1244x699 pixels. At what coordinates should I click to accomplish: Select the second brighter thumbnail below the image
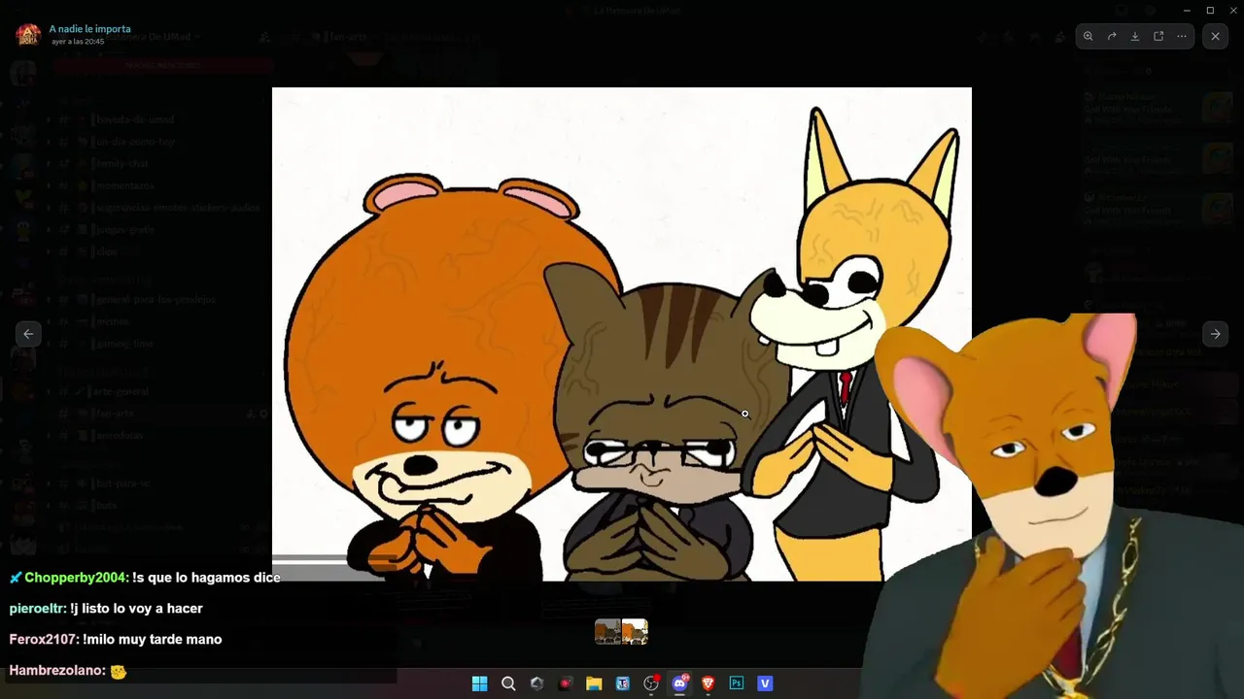point(635,632)
